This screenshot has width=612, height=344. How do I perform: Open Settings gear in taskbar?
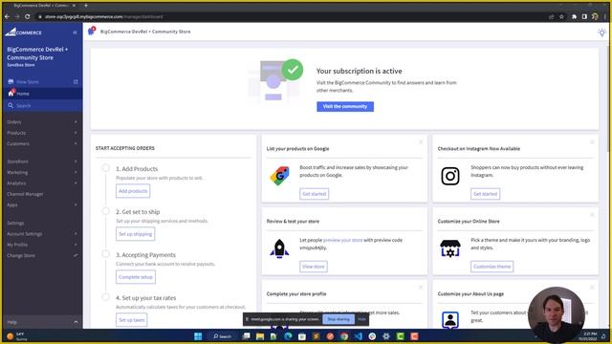tap(386, 336)
